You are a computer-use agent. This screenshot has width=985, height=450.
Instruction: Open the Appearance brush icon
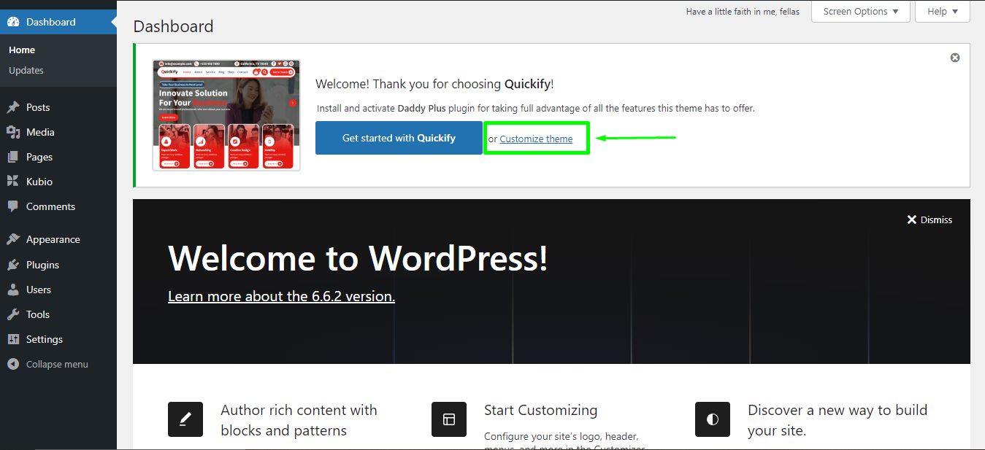(x=15, y=238)
